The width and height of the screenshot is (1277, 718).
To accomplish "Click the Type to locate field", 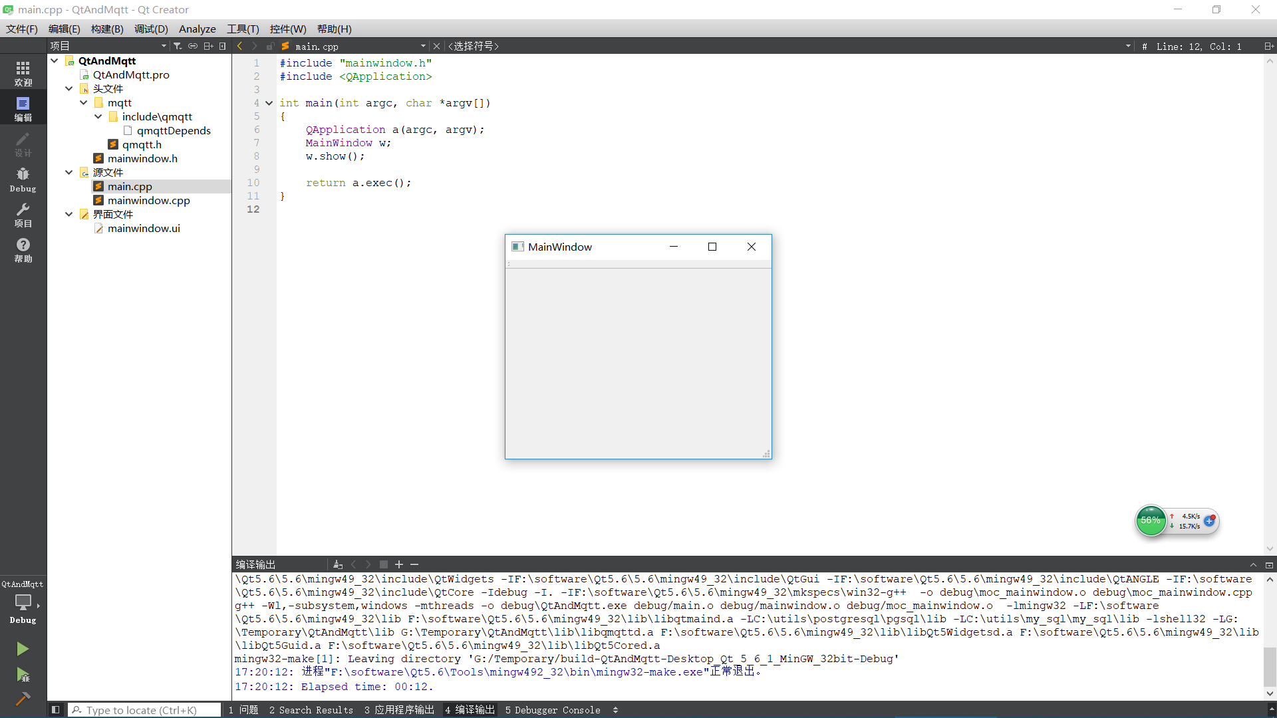I will (144, 709).
